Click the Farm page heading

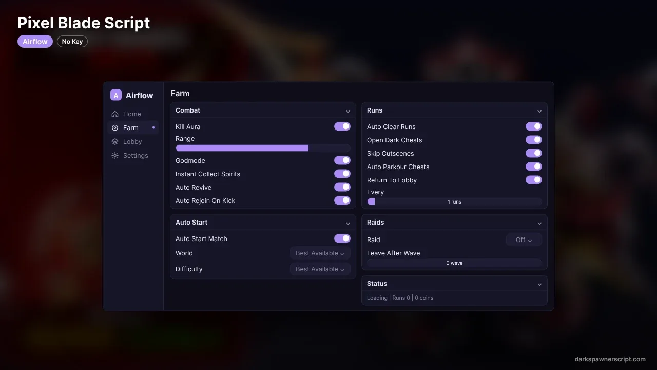(180, 94)
